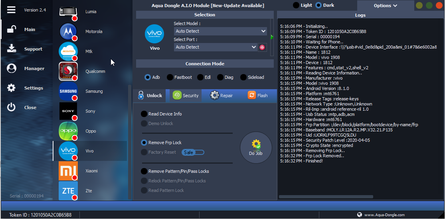445x219 pixels.
Task: Choose Read Device Info option
Action: pyautogui.click(x=144, y=114)
